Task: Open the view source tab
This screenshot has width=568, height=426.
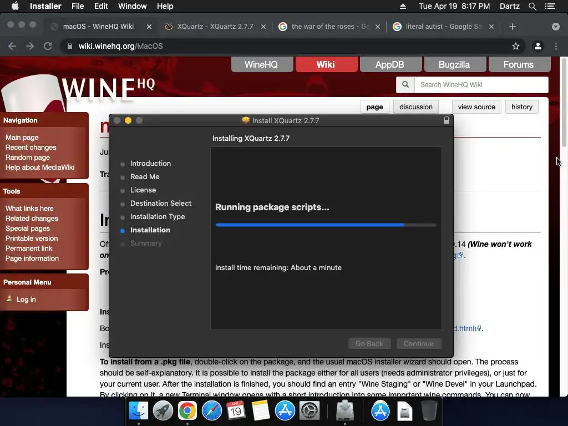Action: point(476,107)
